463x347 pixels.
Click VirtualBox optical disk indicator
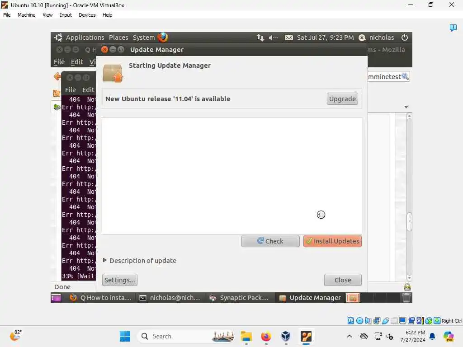[359, 321]
